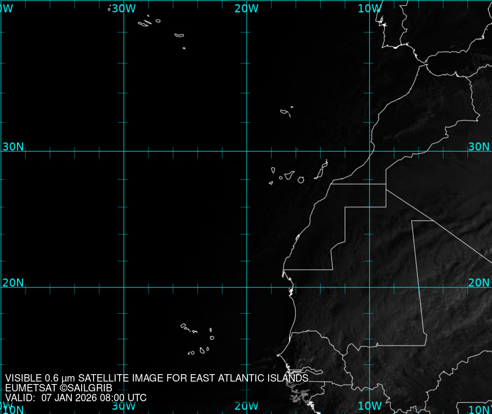
Task: Click the 30N latitude label on right edge
Action: (479, 147)
